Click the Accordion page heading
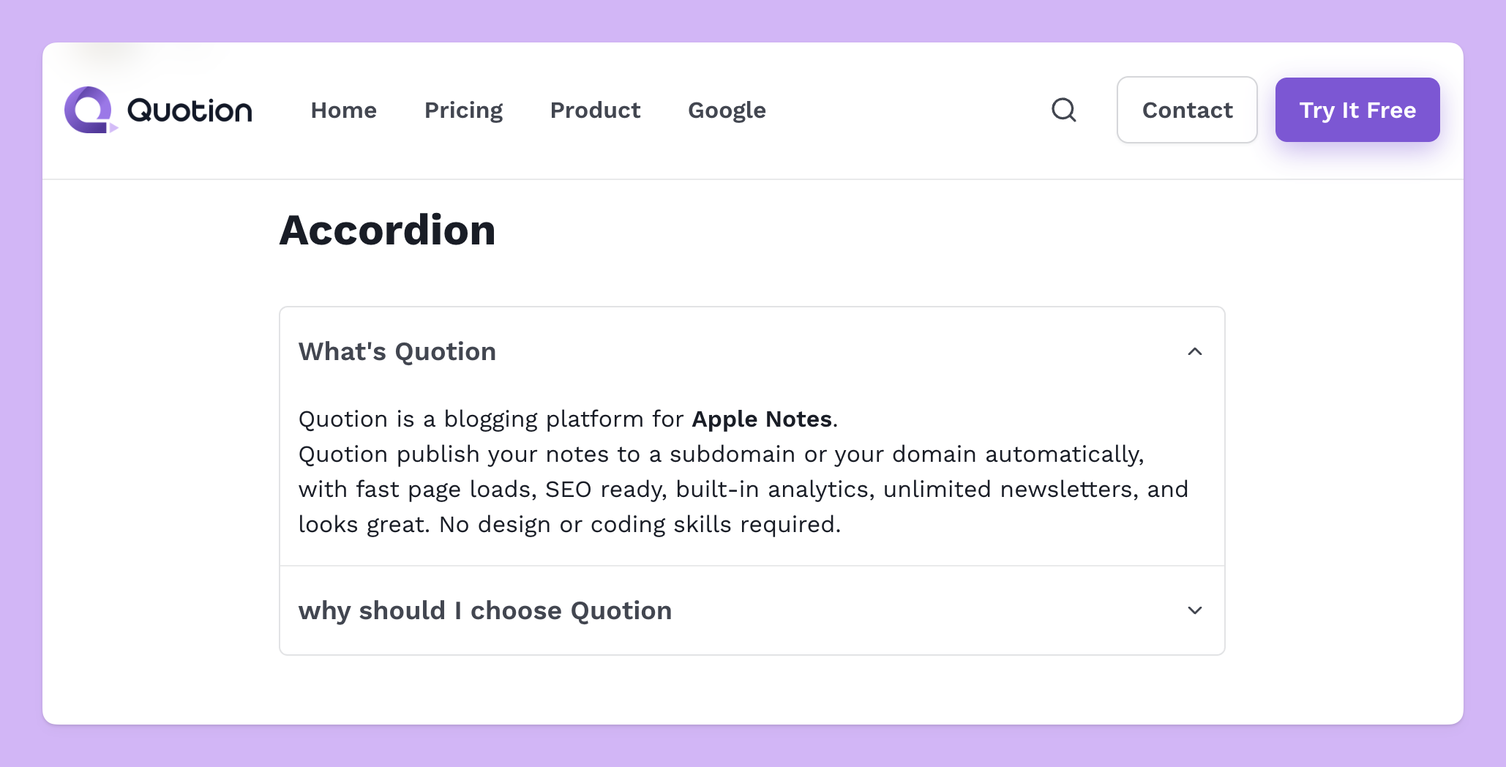 click(388, 230)
